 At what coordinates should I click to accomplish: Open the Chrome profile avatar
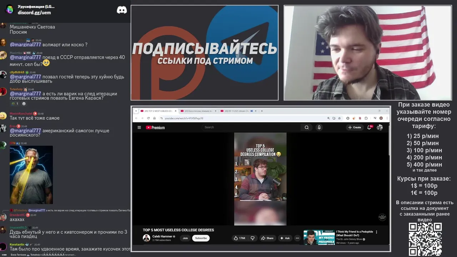coord(381,118)
